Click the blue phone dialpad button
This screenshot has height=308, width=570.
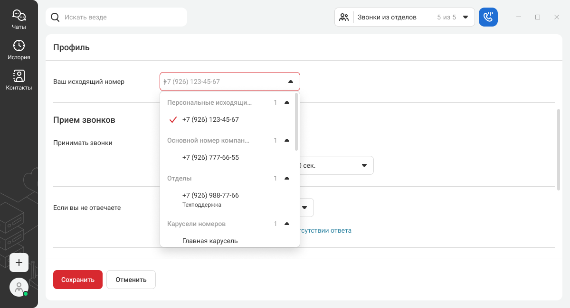(x=488, y=17)
